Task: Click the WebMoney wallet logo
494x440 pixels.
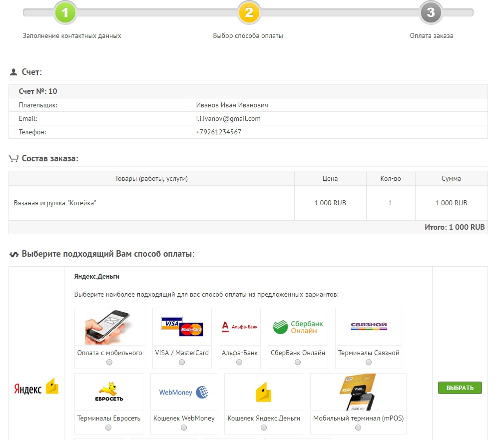Action: click(x=183, y=392)
